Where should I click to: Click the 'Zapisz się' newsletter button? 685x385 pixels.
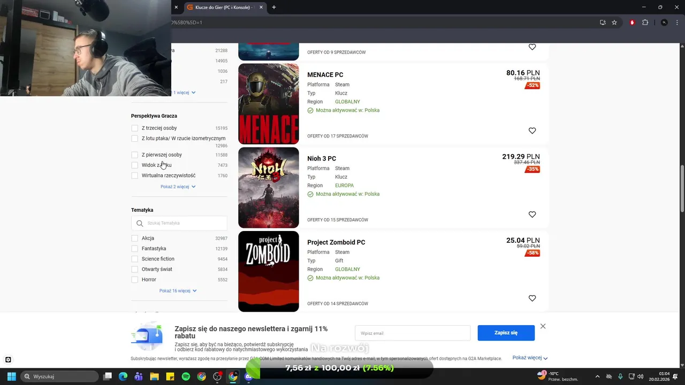[x=506, y=333]
